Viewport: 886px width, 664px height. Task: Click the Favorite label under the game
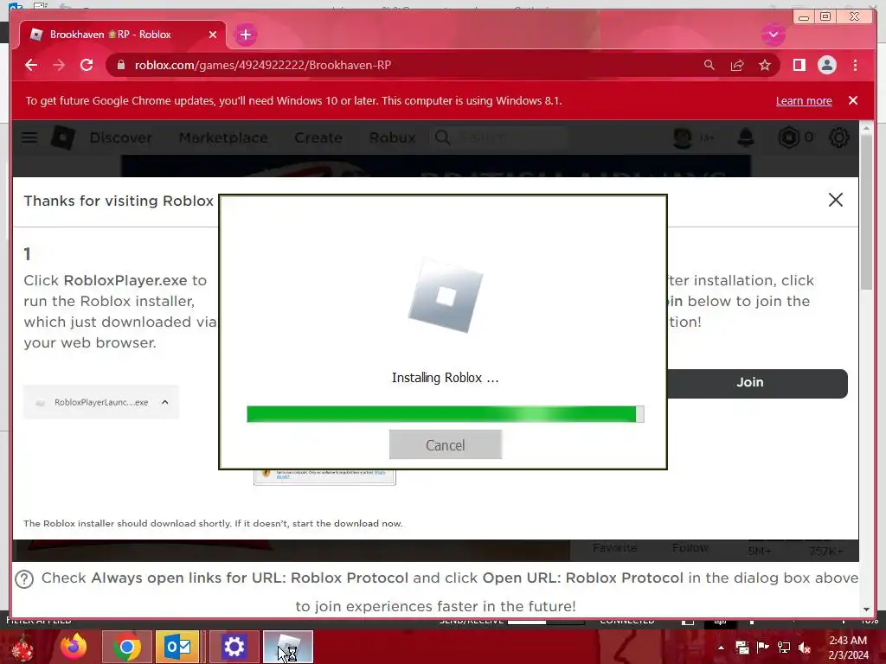[x=614, y=547]
